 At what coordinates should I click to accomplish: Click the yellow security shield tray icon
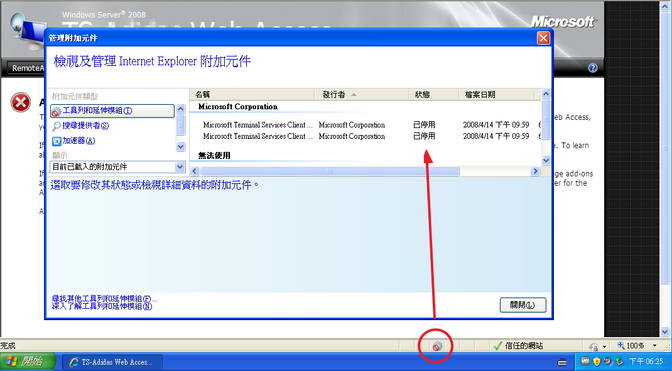(x=597, y=362)
